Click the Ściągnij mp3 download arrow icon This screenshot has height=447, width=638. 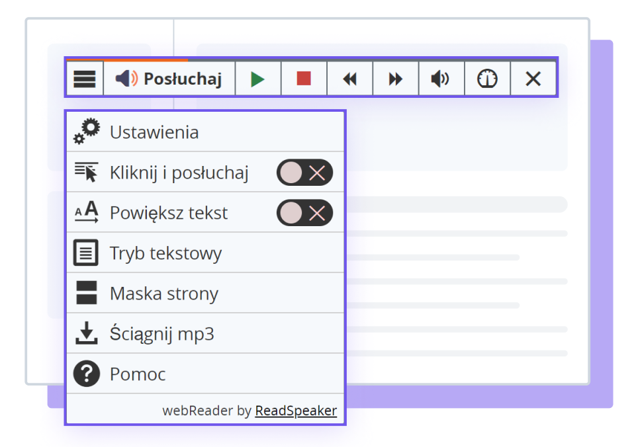click(86, 334)
